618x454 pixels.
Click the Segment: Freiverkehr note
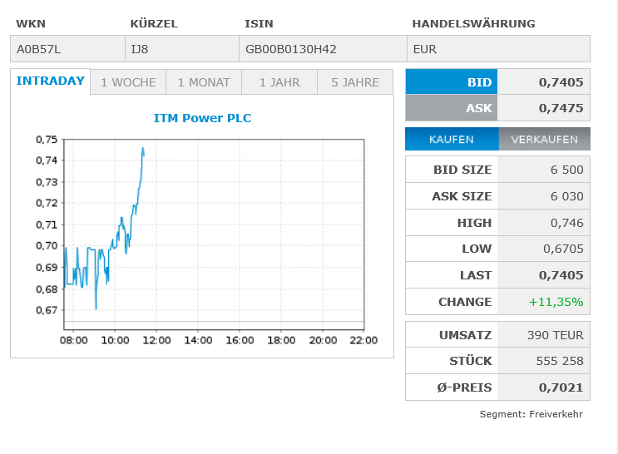click(x=531, y=414)
